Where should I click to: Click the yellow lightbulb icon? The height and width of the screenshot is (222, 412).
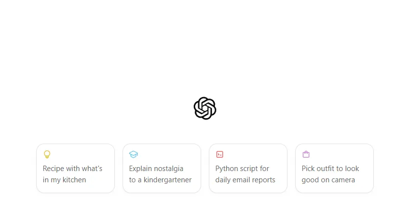point(47,154)
